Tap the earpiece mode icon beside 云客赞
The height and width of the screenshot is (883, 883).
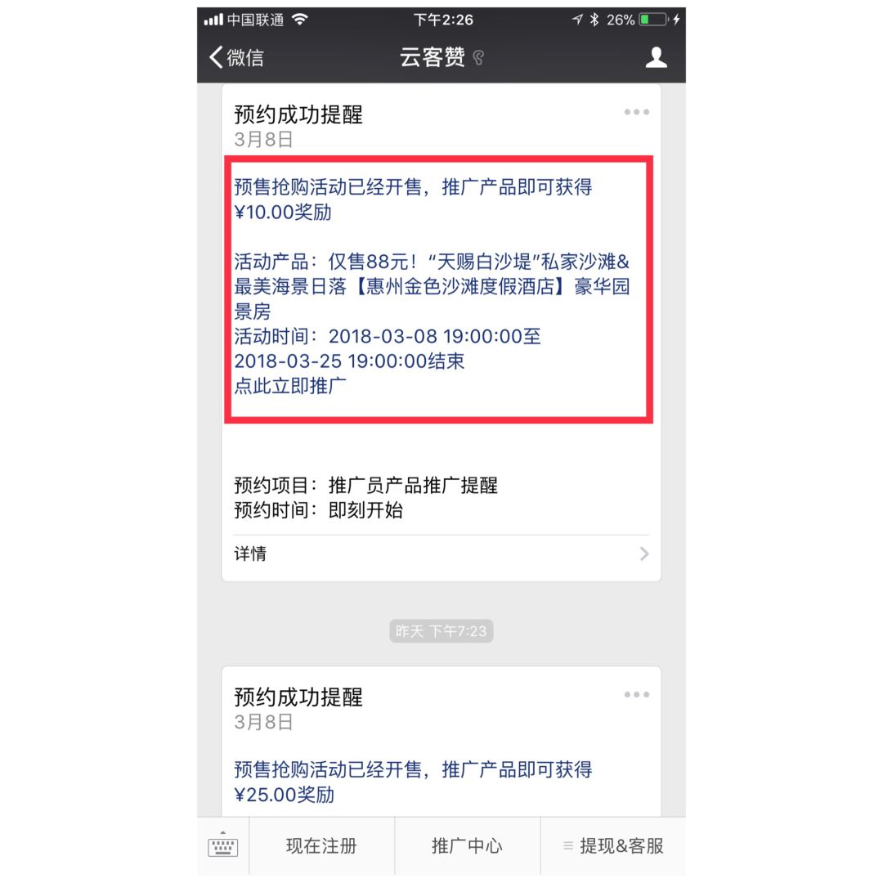(478, 57)
